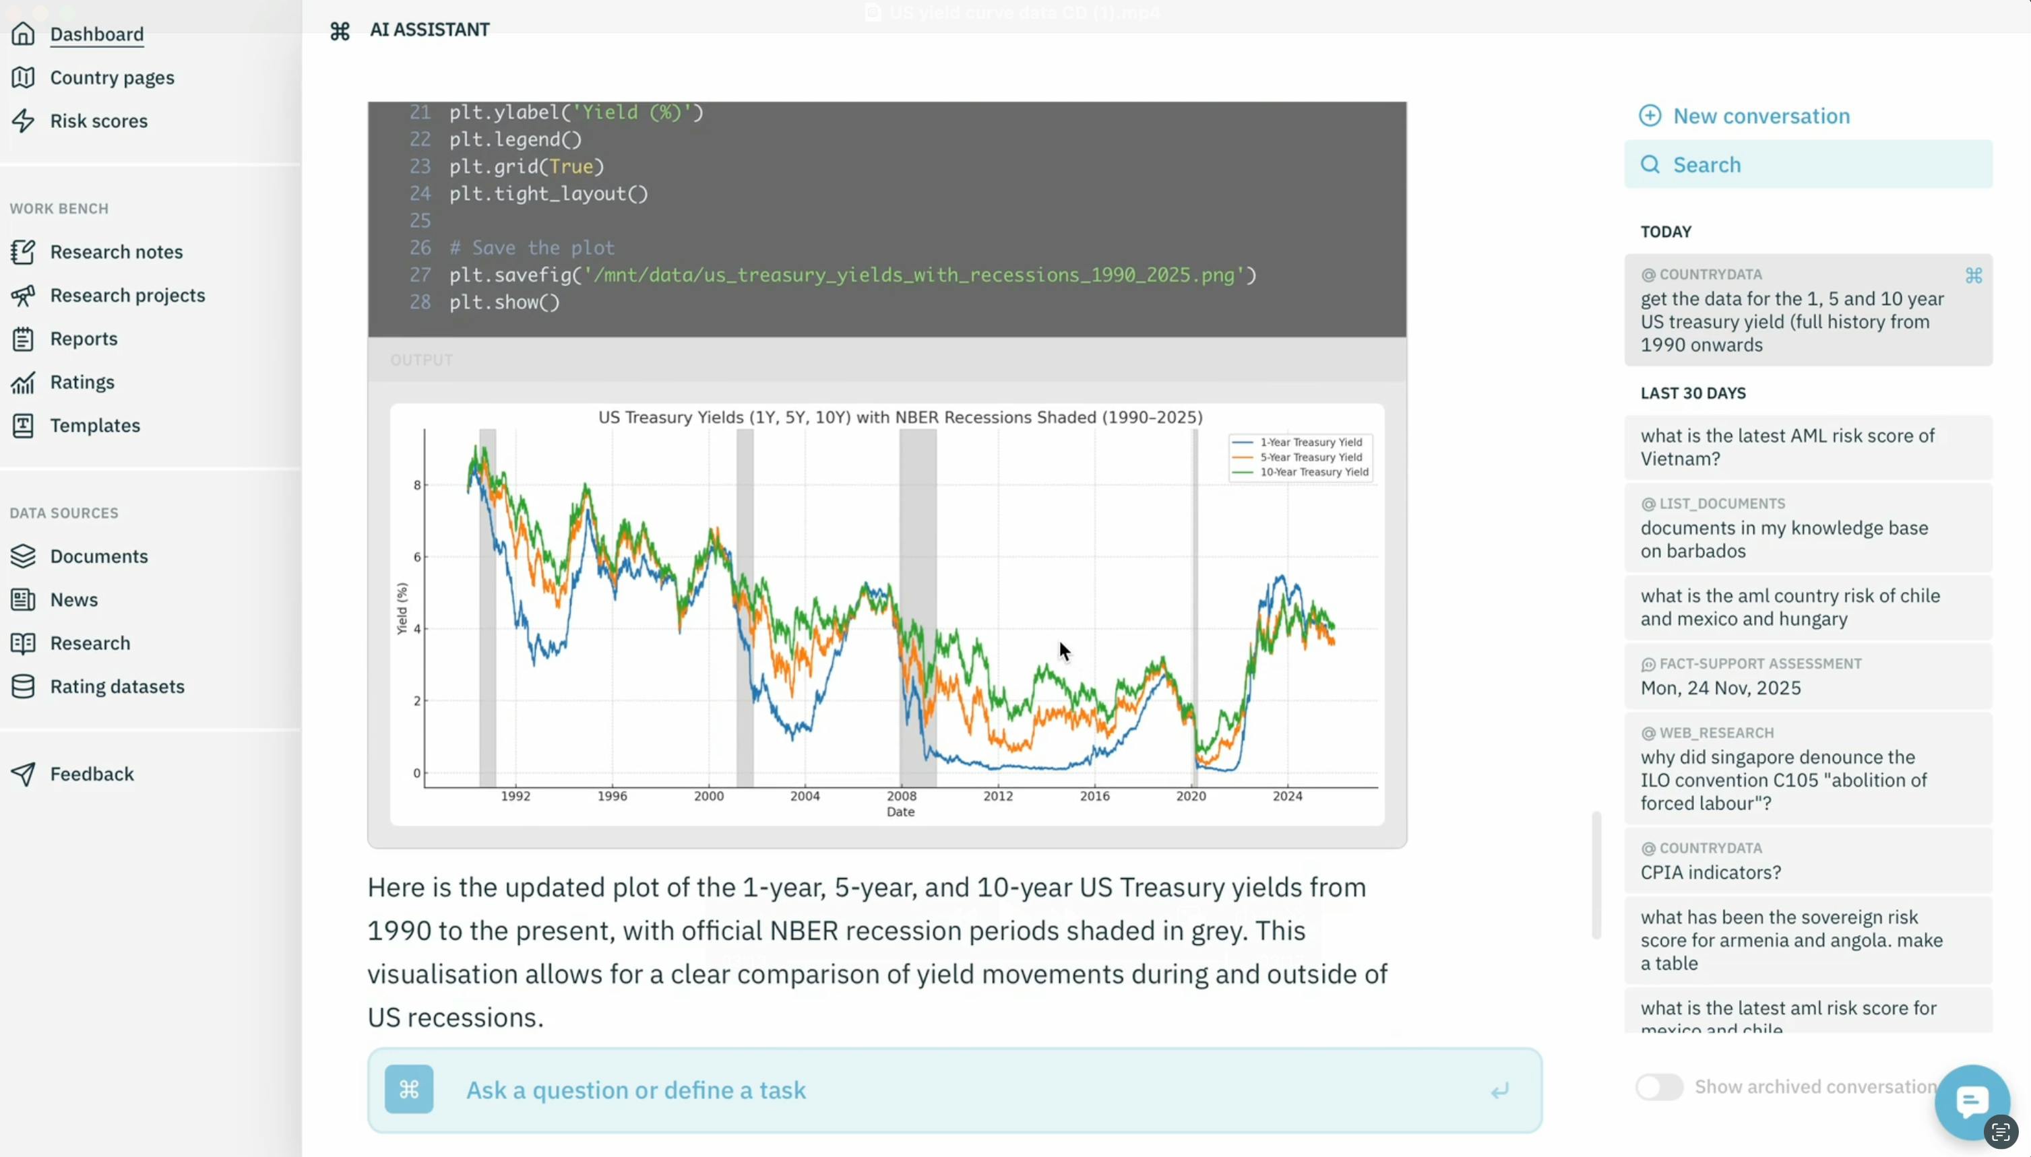Click the Dashboard home icon
Image resolution: width=2031 pixels, height=1157 pixels.
coord(23,34)
